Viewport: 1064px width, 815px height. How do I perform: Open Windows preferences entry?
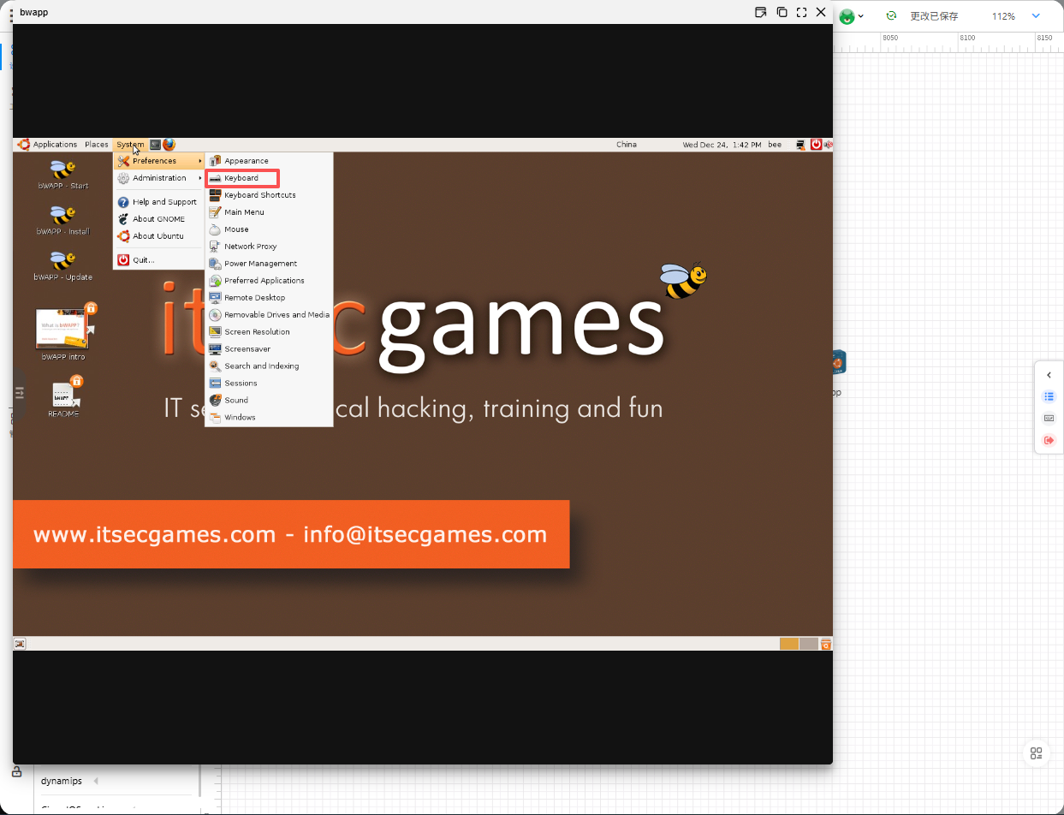[x=268, y=418]
